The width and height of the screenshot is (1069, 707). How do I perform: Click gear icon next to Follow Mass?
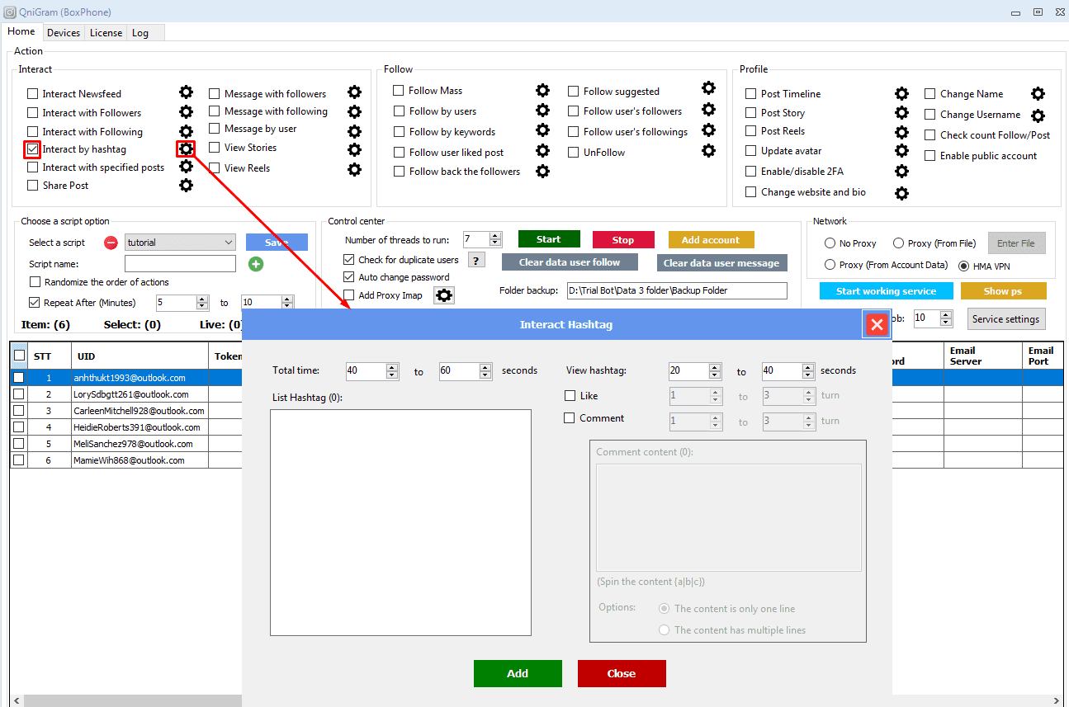click(x=542, y=91)
